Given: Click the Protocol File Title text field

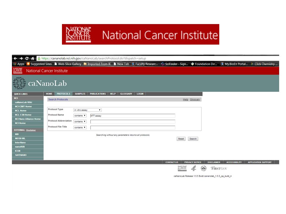Looking at the screenshot, I should (133, 128).
